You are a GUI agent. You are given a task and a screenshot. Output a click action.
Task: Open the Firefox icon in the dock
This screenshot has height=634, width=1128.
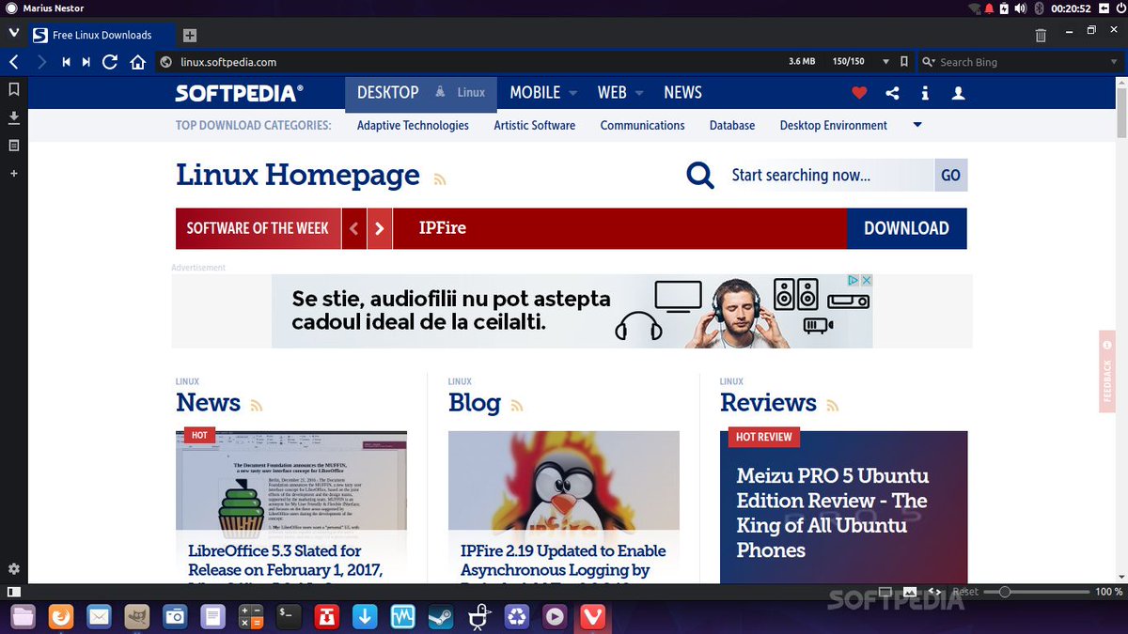[61, 617]
